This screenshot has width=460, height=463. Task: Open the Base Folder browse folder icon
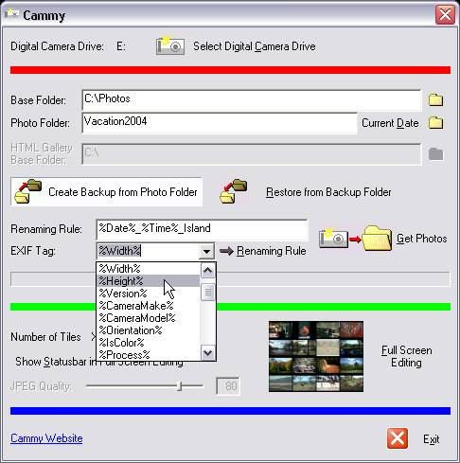point(435,100)
